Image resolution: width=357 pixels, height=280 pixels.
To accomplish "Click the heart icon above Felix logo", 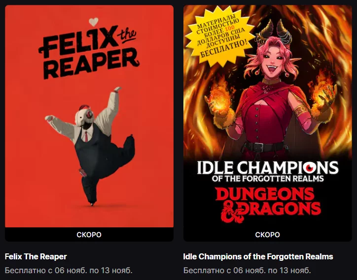I will (x=94, y=22).
